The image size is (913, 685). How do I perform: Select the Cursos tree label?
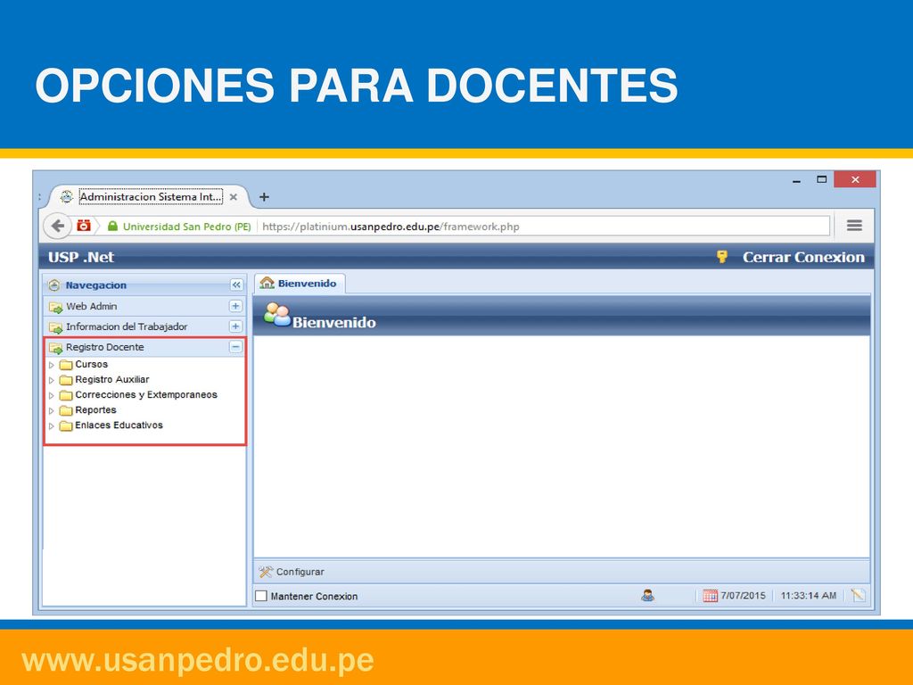(92, 364)
